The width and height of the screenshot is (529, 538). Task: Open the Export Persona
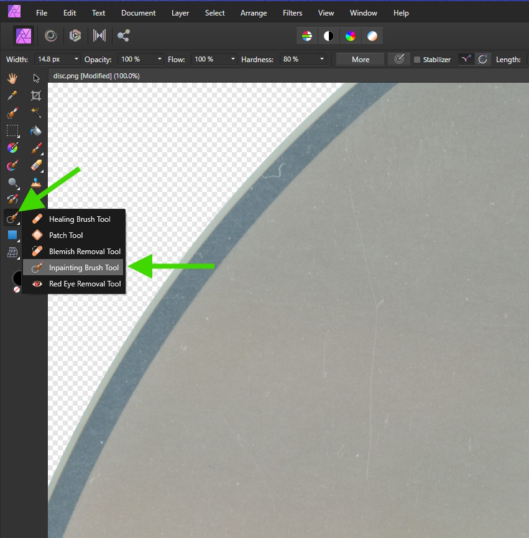(123, 36)
